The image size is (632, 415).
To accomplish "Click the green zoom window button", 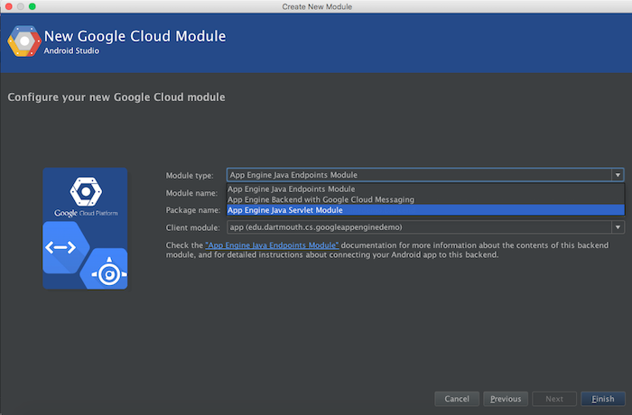I will pyautogui.click(x=33, y=6).
